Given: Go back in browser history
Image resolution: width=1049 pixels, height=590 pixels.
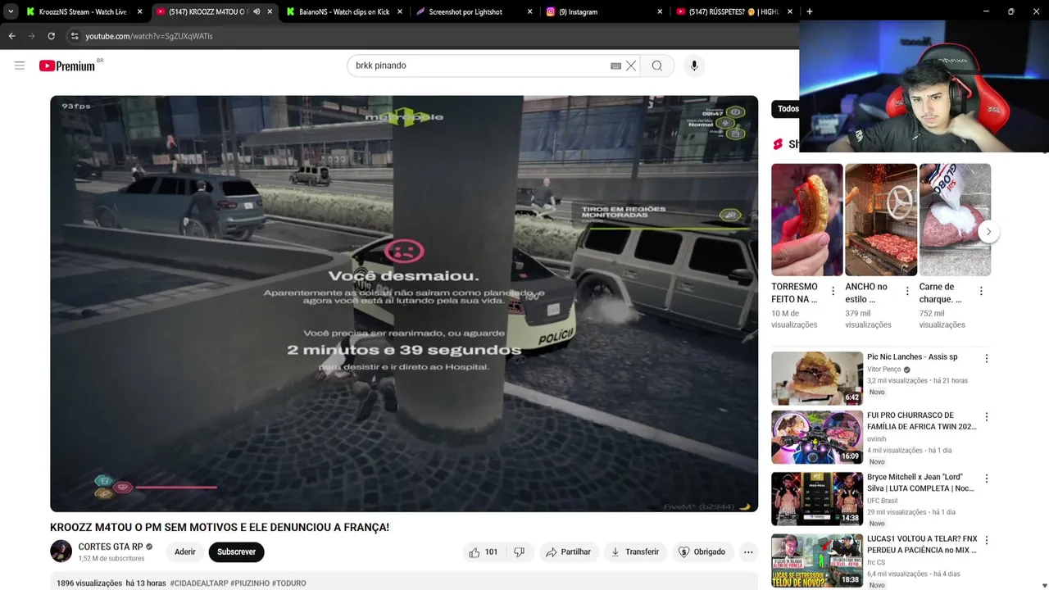Looking at the screenshot, I should coord(11,36).
